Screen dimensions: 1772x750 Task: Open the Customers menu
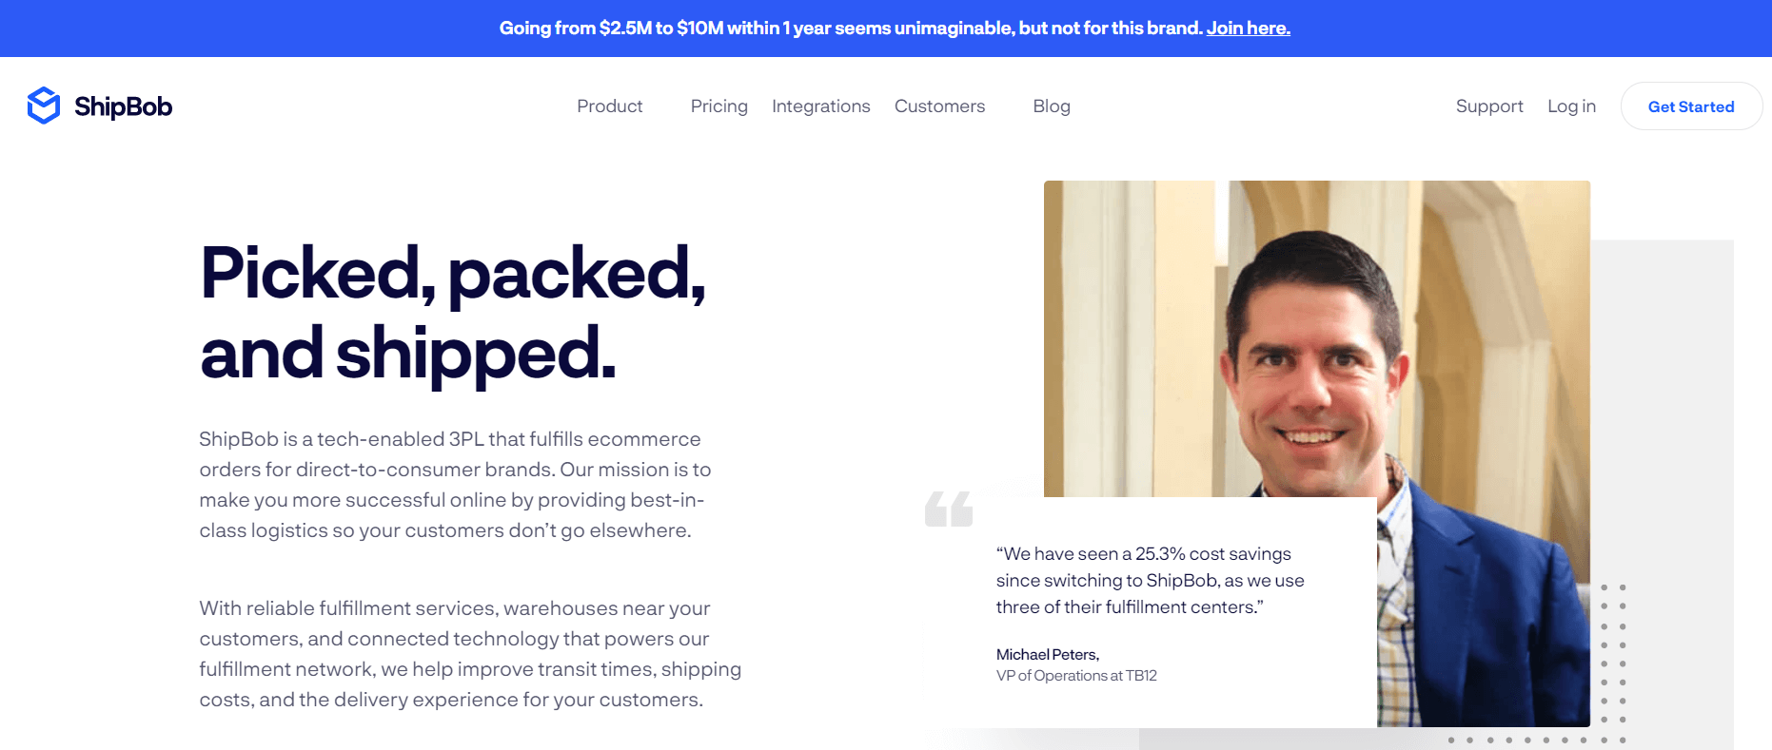(x=939, y=106)
